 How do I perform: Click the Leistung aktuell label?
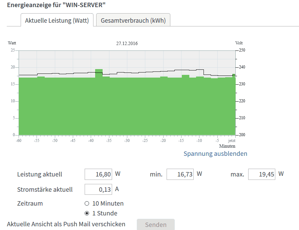(x=40, y=174)
